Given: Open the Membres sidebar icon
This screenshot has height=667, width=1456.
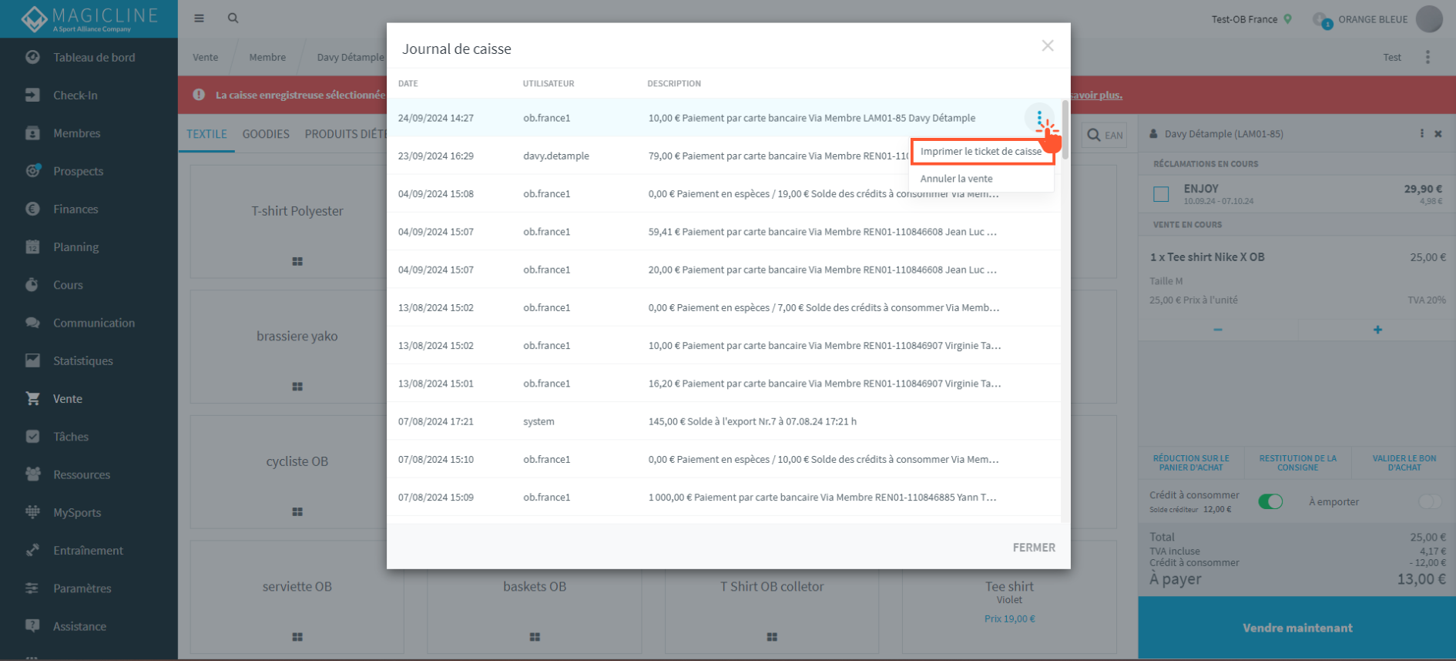Looking at the screenshot, I should 32,133.
